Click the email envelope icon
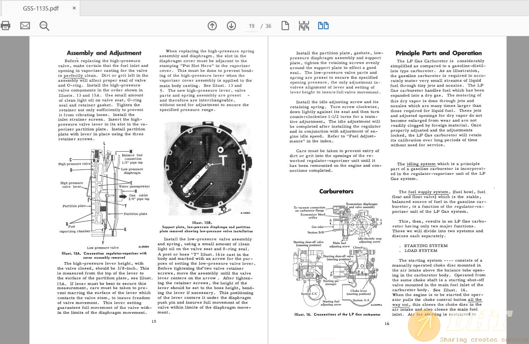The width and height of the screenshot is (529, 344). click(x=25, y=25)
